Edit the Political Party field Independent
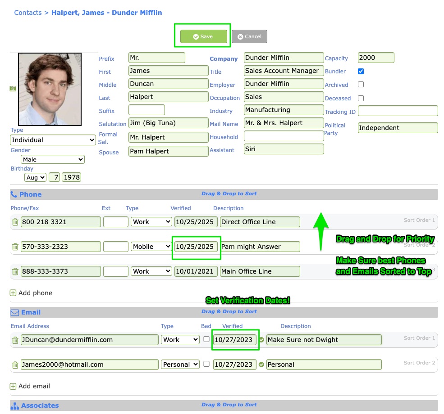444x414 pixels. tap(398, 128)
